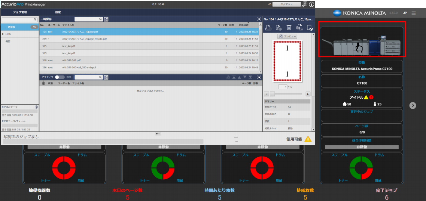The height and width of the screenshot is (201, 426).
Task: Click the プレビュー button
Action: tap(287, 36)
